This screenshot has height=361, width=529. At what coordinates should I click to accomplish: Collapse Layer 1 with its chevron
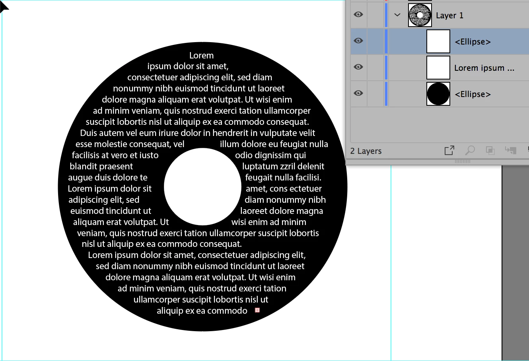click(397, 15)
